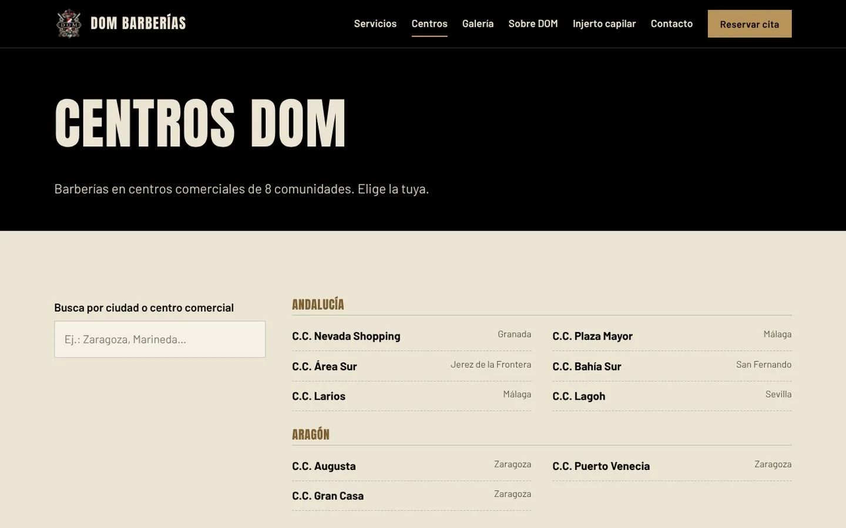Screen dimensions: 846x528
Task: Focus the city or mall search field
Action: (x=160, y=339)
